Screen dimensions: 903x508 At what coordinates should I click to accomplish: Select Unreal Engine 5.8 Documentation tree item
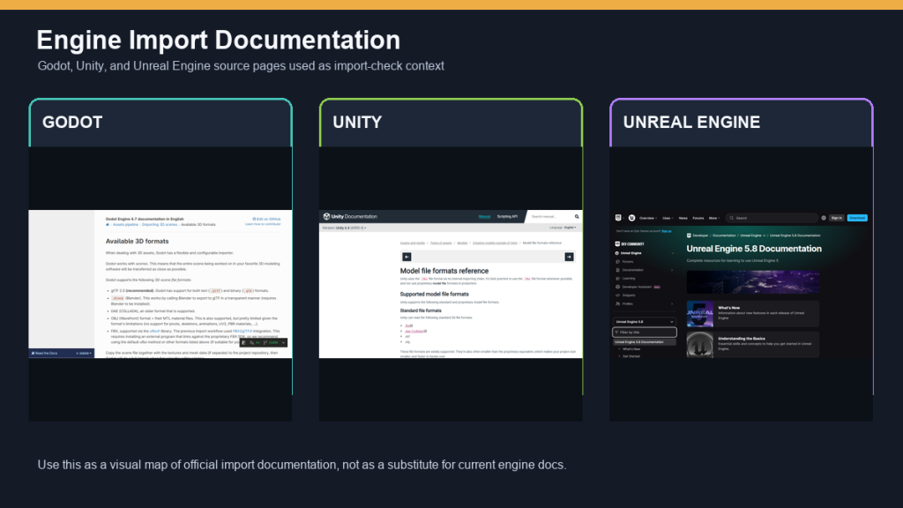click(644, 342)
